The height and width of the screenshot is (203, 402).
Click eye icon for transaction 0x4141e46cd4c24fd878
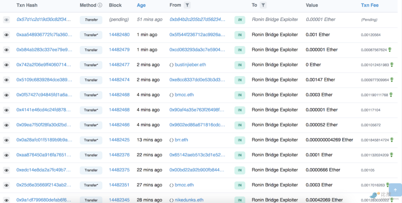click(6, 110)
